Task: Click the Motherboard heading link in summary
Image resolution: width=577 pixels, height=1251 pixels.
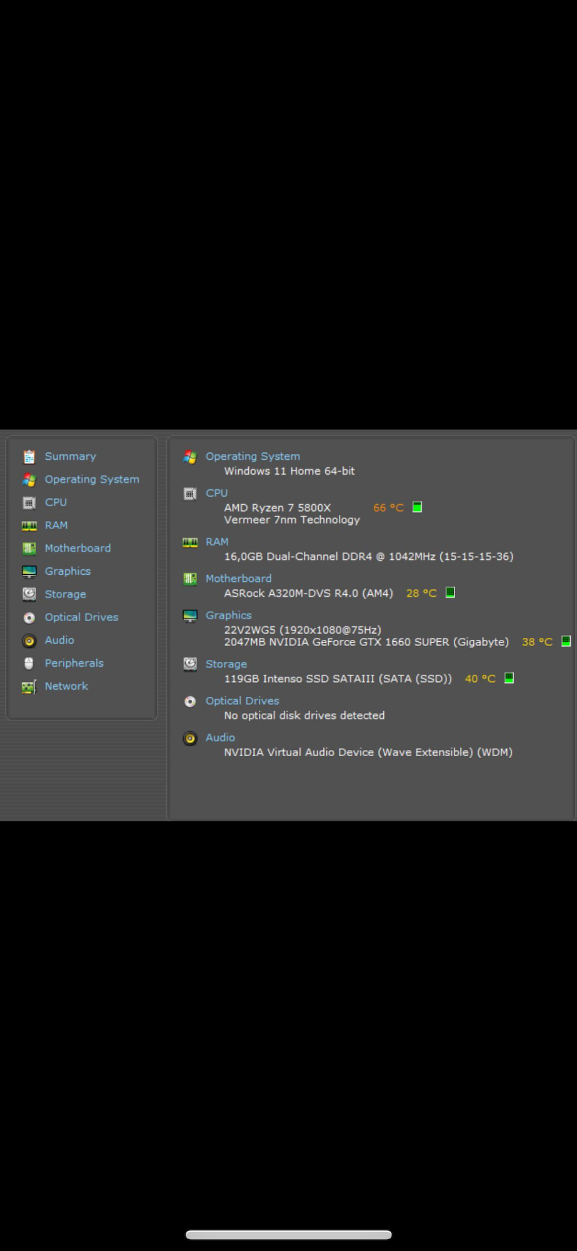Action: pyautogui.click(x=238, y=579)
